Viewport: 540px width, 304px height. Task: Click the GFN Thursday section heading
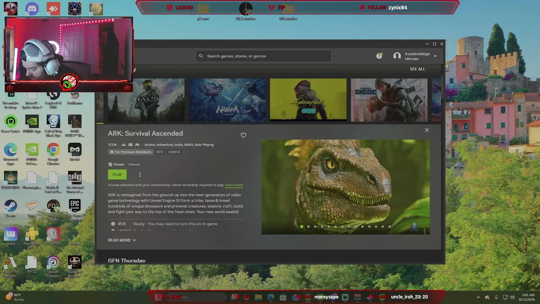point(127,261)
